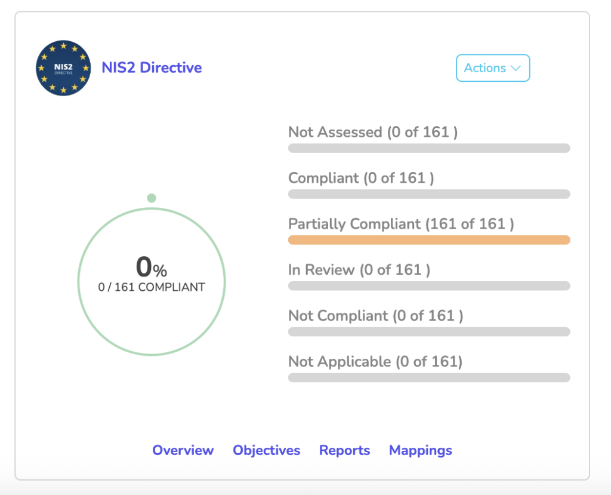This screenshot has width=611, height=495.
Task: Open the Actions dropdown
Action: [492, 68]
